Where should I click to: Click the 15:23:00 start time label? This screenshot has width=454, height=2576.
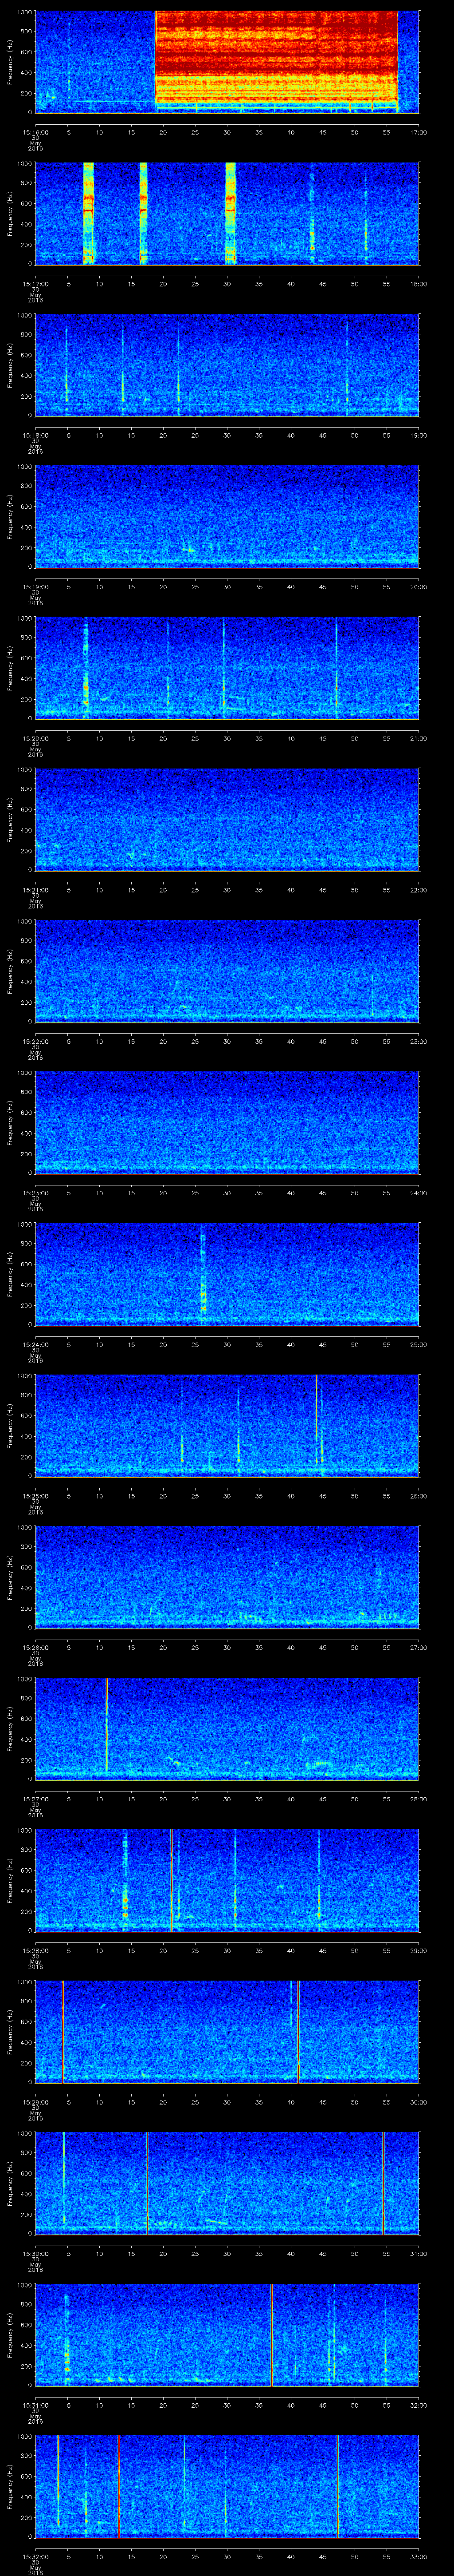coord(35,1193)
